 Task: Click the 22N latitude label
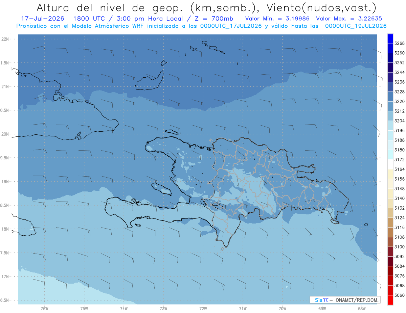tap(5, 39)
